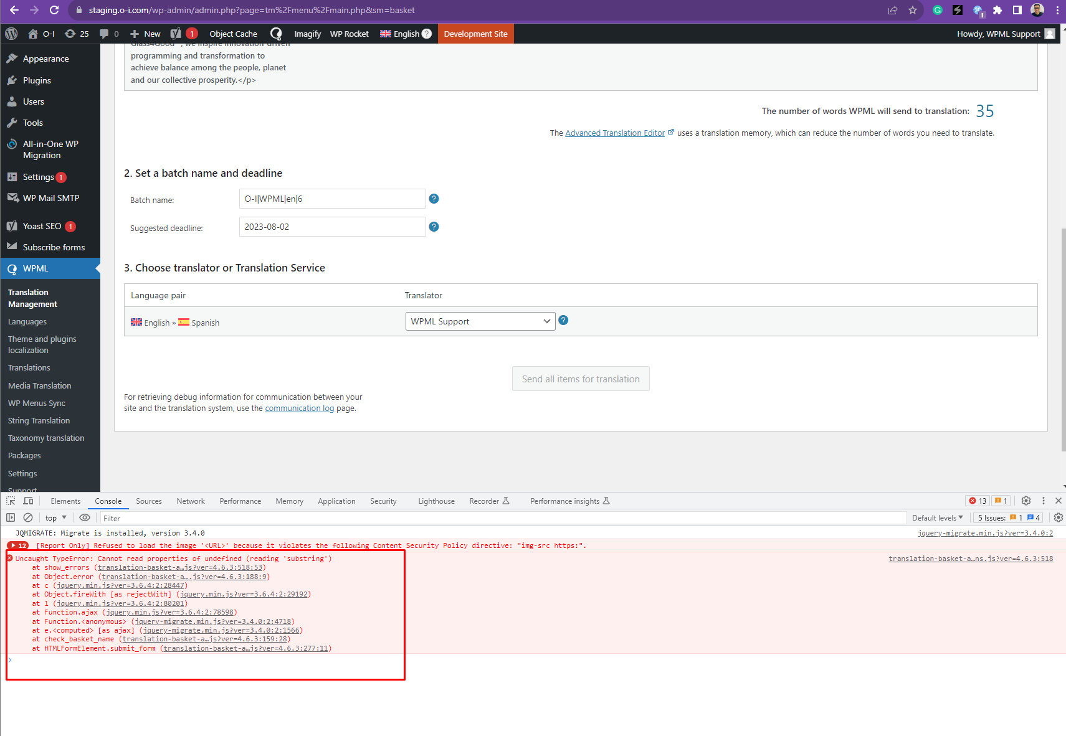Click the 13 errors counter badge
1066x736 pixels.
[978, 501]
